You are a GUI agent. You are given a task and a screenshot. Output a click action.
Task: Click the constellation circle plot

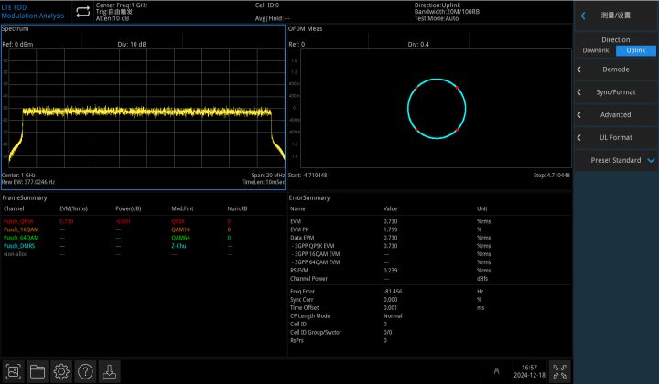point(437,109)
